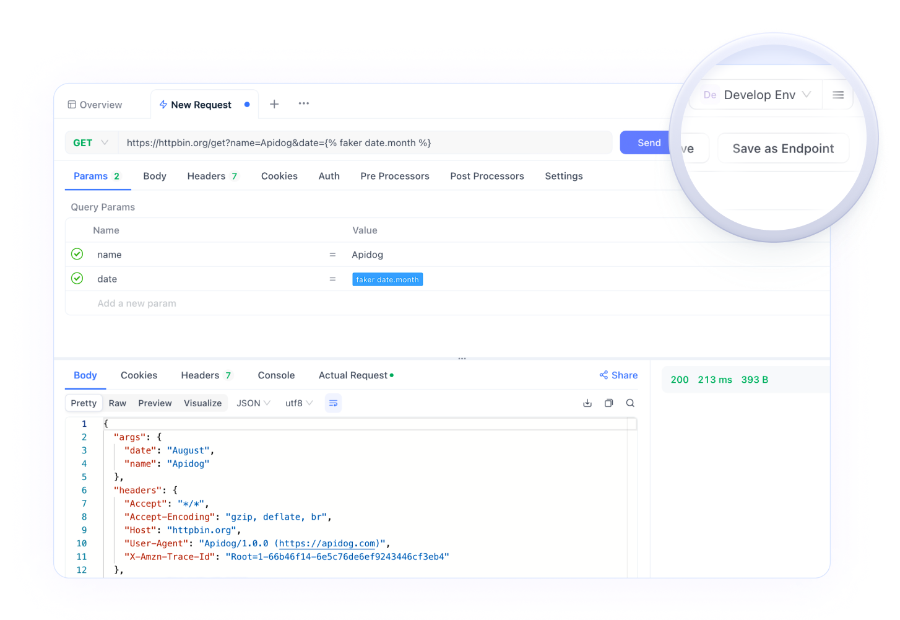Disable the name query parameter checkmark
Image resolution: width=900 pixels, height=620 pixels.
point(77,254)
